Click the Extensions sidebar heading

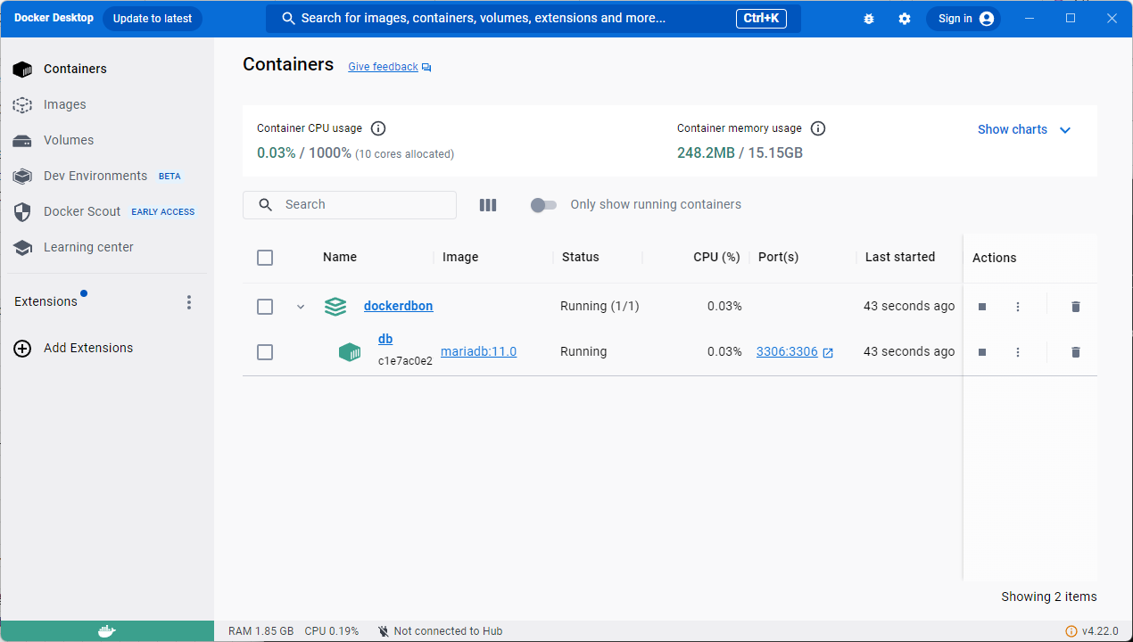[x=45, y=301]
